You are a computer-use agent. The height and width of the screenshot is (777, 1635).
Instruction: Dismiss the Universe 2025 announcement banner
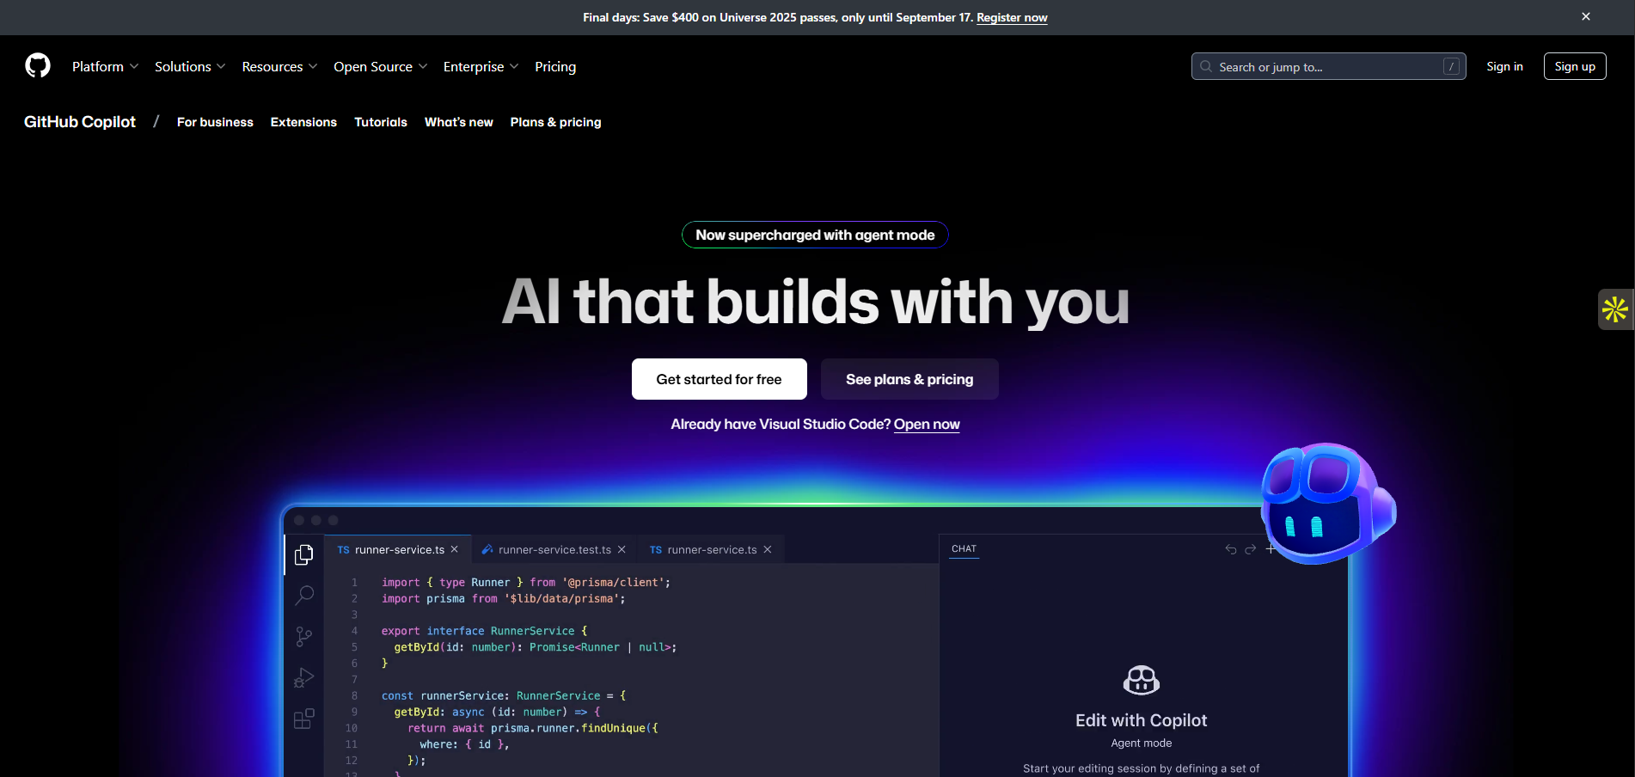tap(1586, 16)
